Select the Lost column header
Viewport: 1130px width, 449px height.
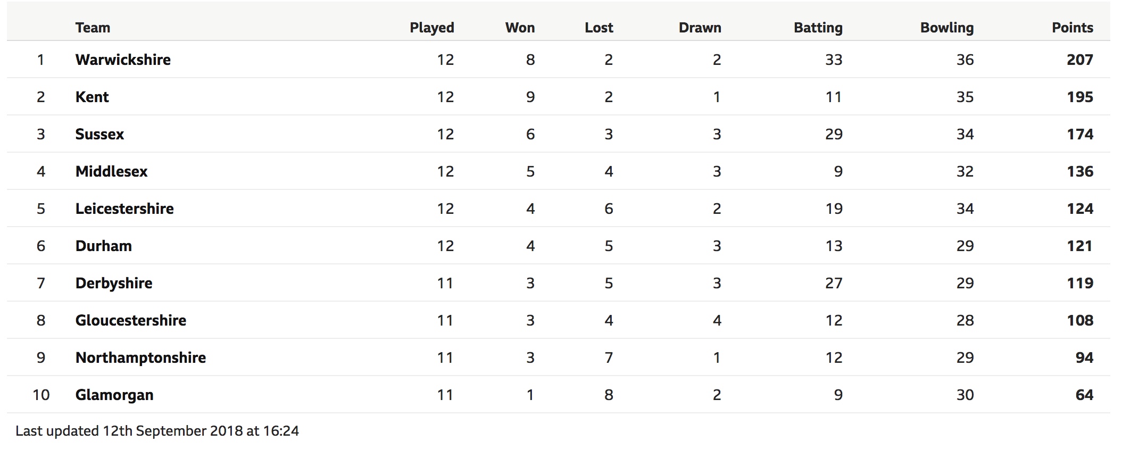point(599,28)
